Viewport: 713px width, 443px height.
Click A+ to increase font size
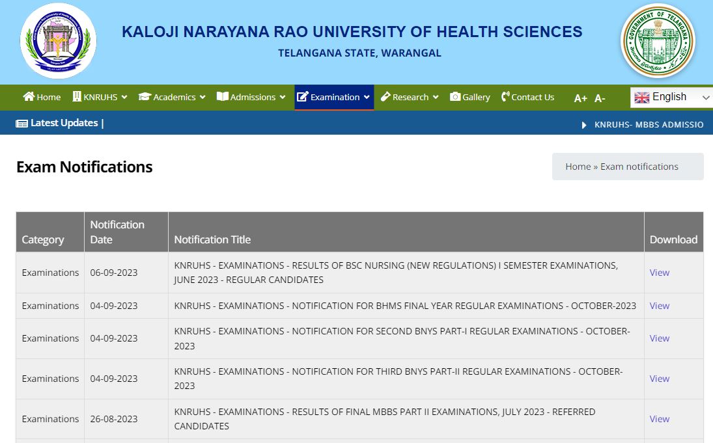click(x=580, y=98)
